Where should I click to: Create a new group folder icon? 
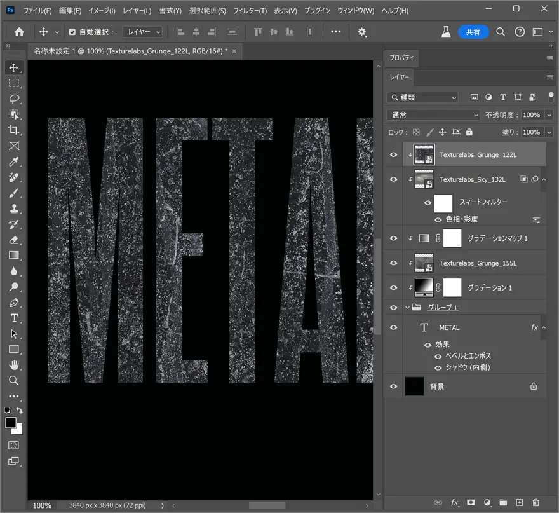point(503,503)
